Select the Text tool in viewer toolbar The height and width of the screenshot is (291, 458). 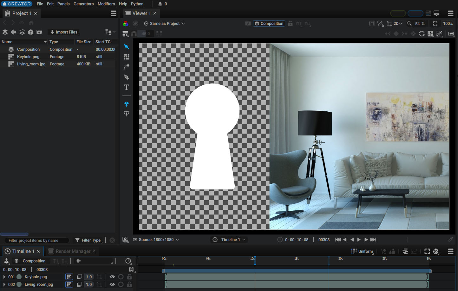tap(127, 87)
